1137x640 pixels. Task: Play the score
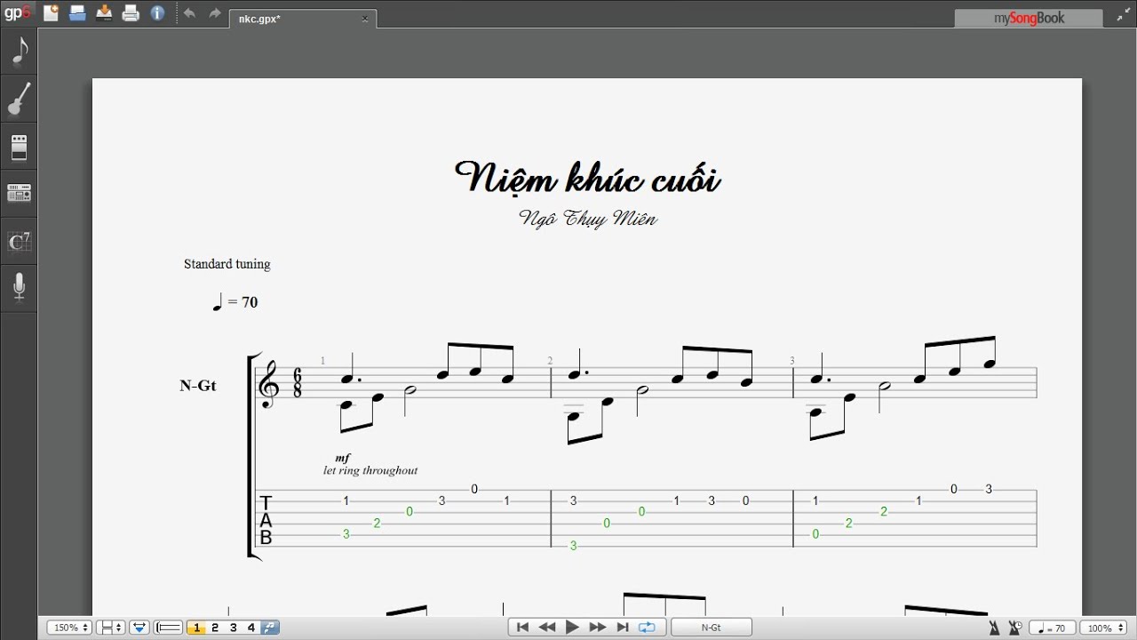pyautogui.click(x=572, y=628)
